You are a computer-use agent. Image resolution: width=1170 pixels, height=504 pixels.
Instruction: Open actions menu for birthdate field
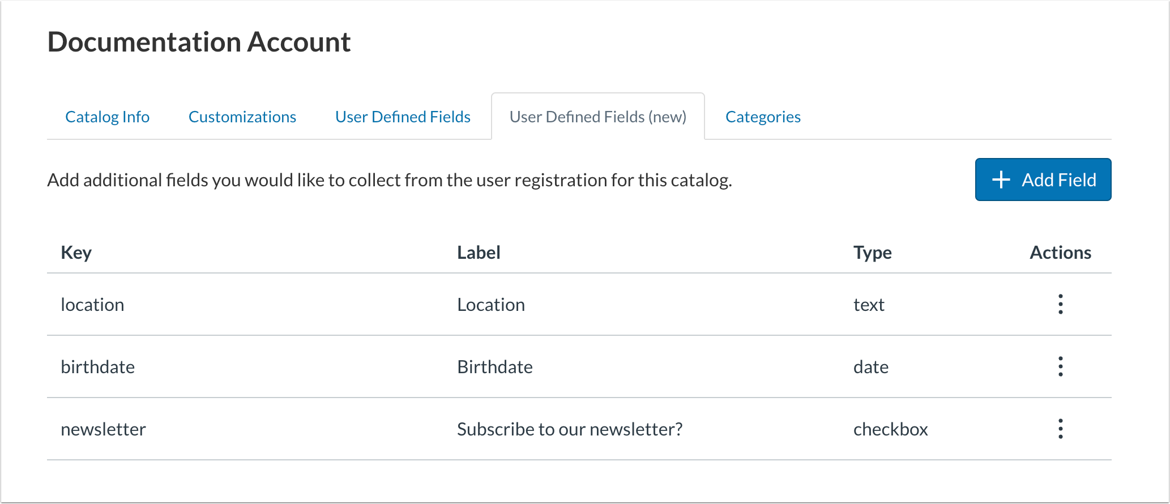point(1060,367)
